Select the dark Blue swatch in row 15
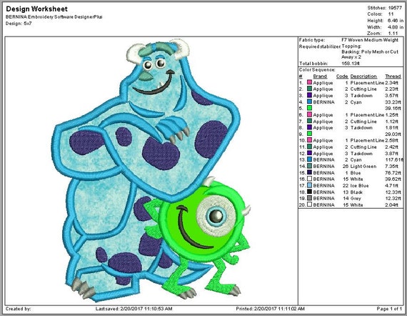 click(x=309, y=172)
